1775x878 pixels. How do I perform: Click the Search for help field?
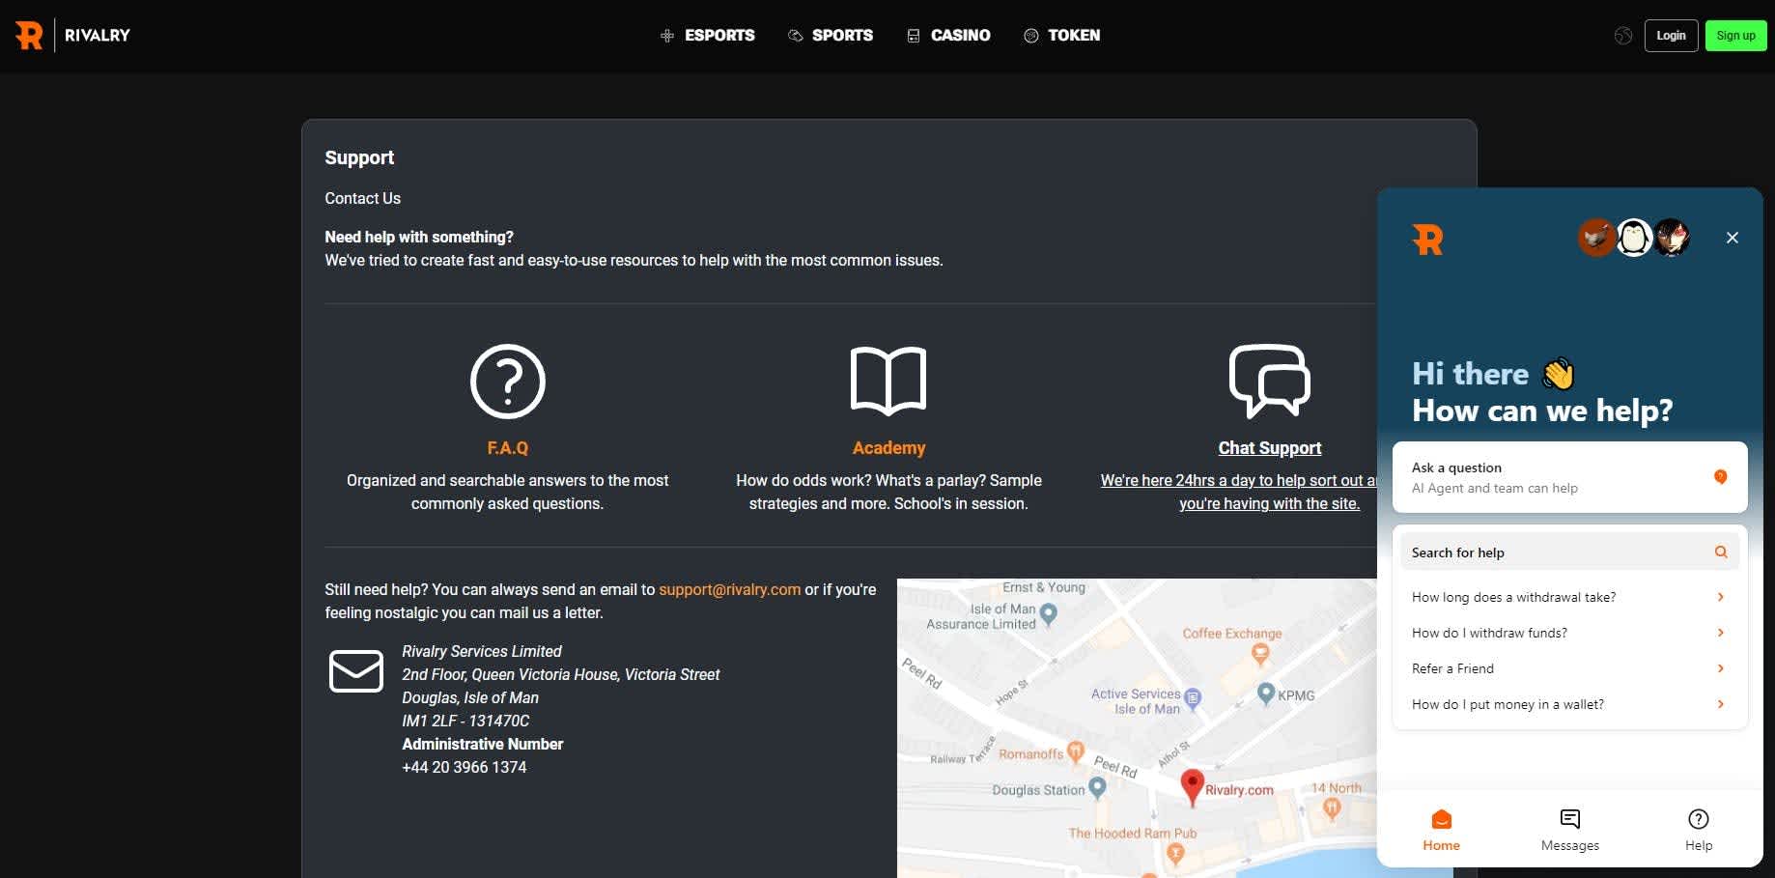pos(1570,552)
